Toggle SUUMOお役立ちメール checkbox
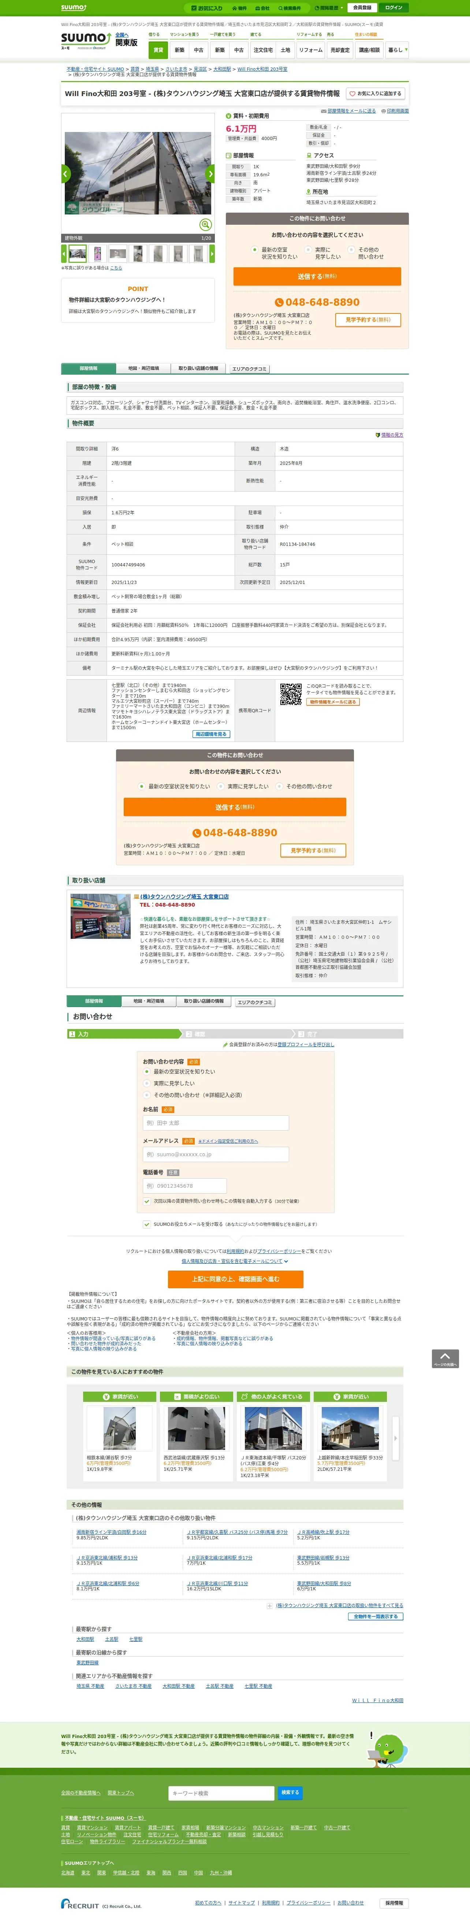The width and height of the screenshot is (470, 1925). coord(147,1224)
